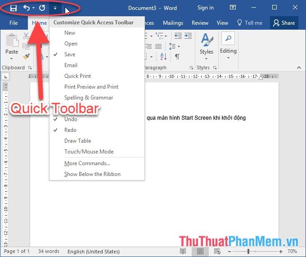Screen dimensions: 306x257
Task: Click the 70% zoom level
Action: 292,251
